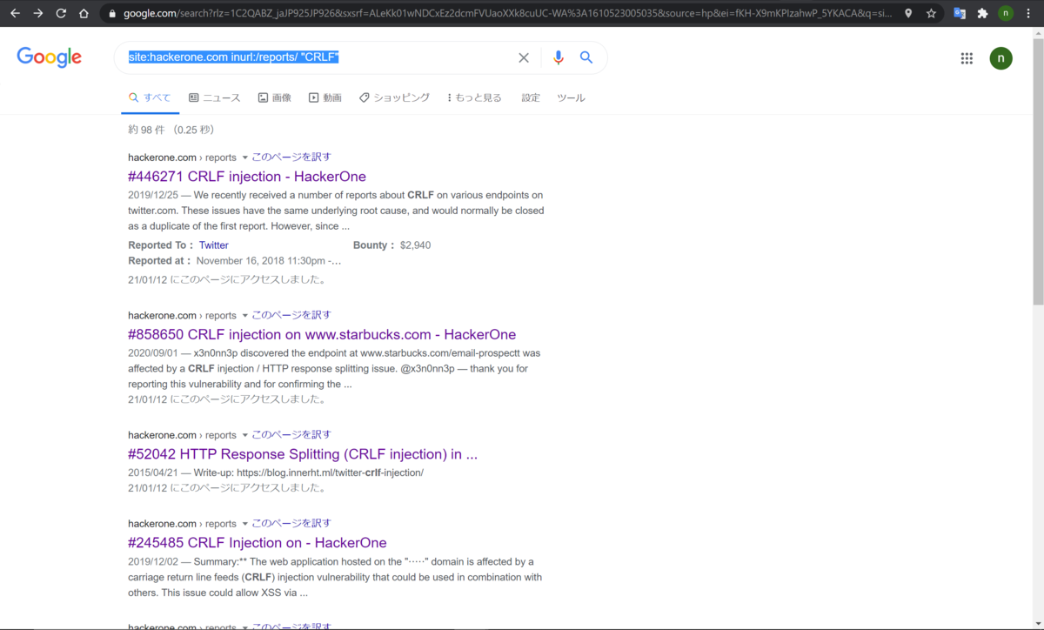Open the Google Translate extension icon
This screenshot has width=1044, height=630.
tap(960, 14)
